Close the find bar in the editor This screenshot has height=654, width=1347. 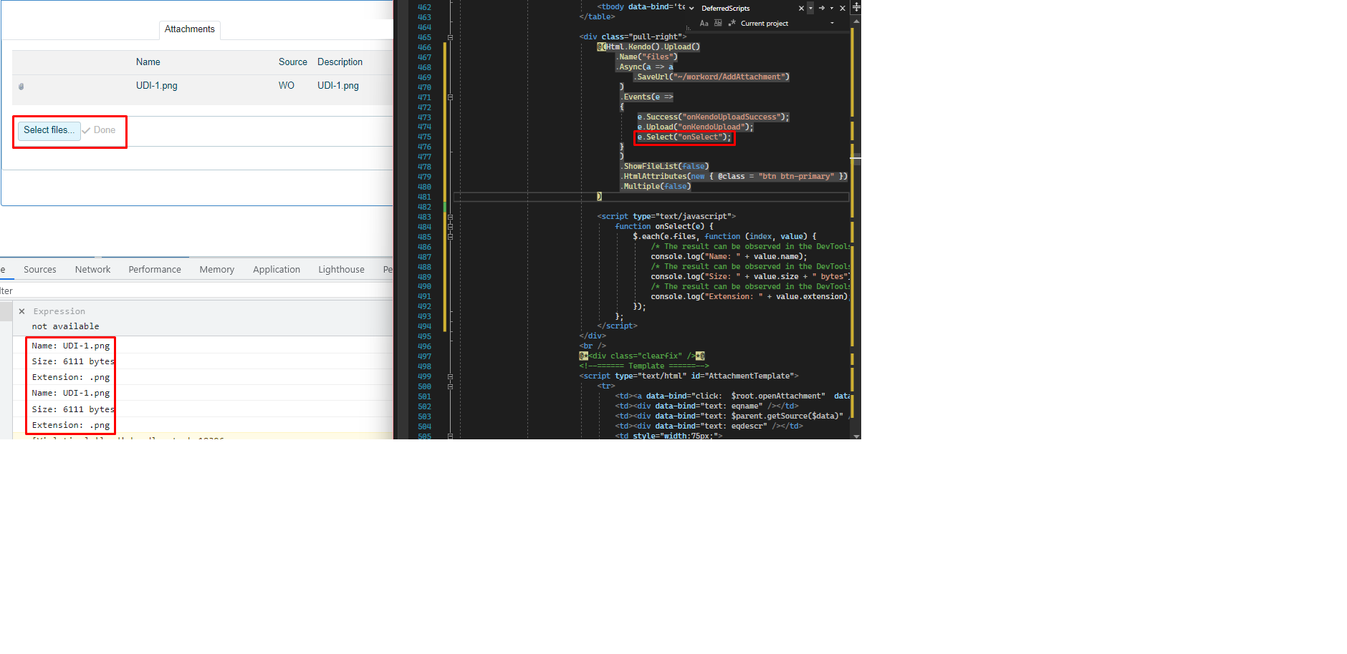pyautogui.click(x=843, y=9)
